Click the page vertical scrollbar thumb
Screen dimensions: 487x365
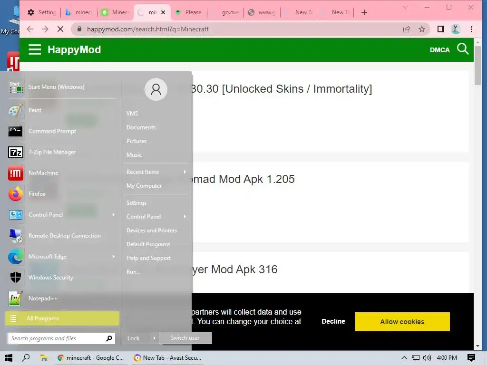(x=477, y=65)
